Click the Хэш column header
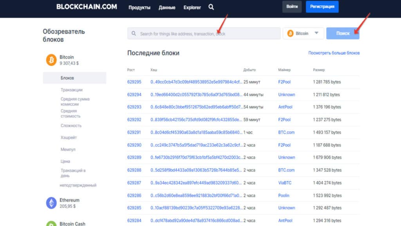The image size is (401, 226). (x=154, y=70)
